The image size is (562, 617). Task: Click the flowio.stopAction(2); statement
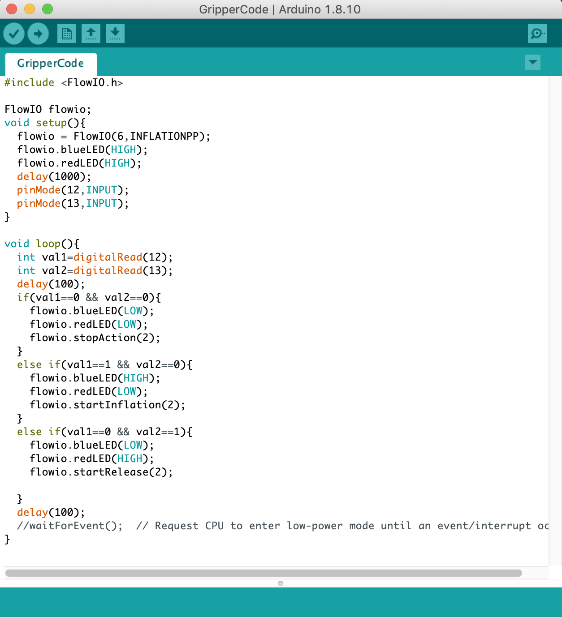pos(95,338)
